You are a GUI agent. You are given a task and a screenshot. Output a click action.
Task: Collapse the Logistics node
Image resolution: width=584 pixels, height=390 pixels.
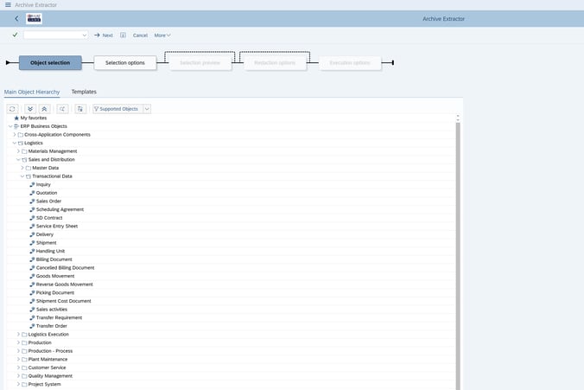click(x=14, y=143)
